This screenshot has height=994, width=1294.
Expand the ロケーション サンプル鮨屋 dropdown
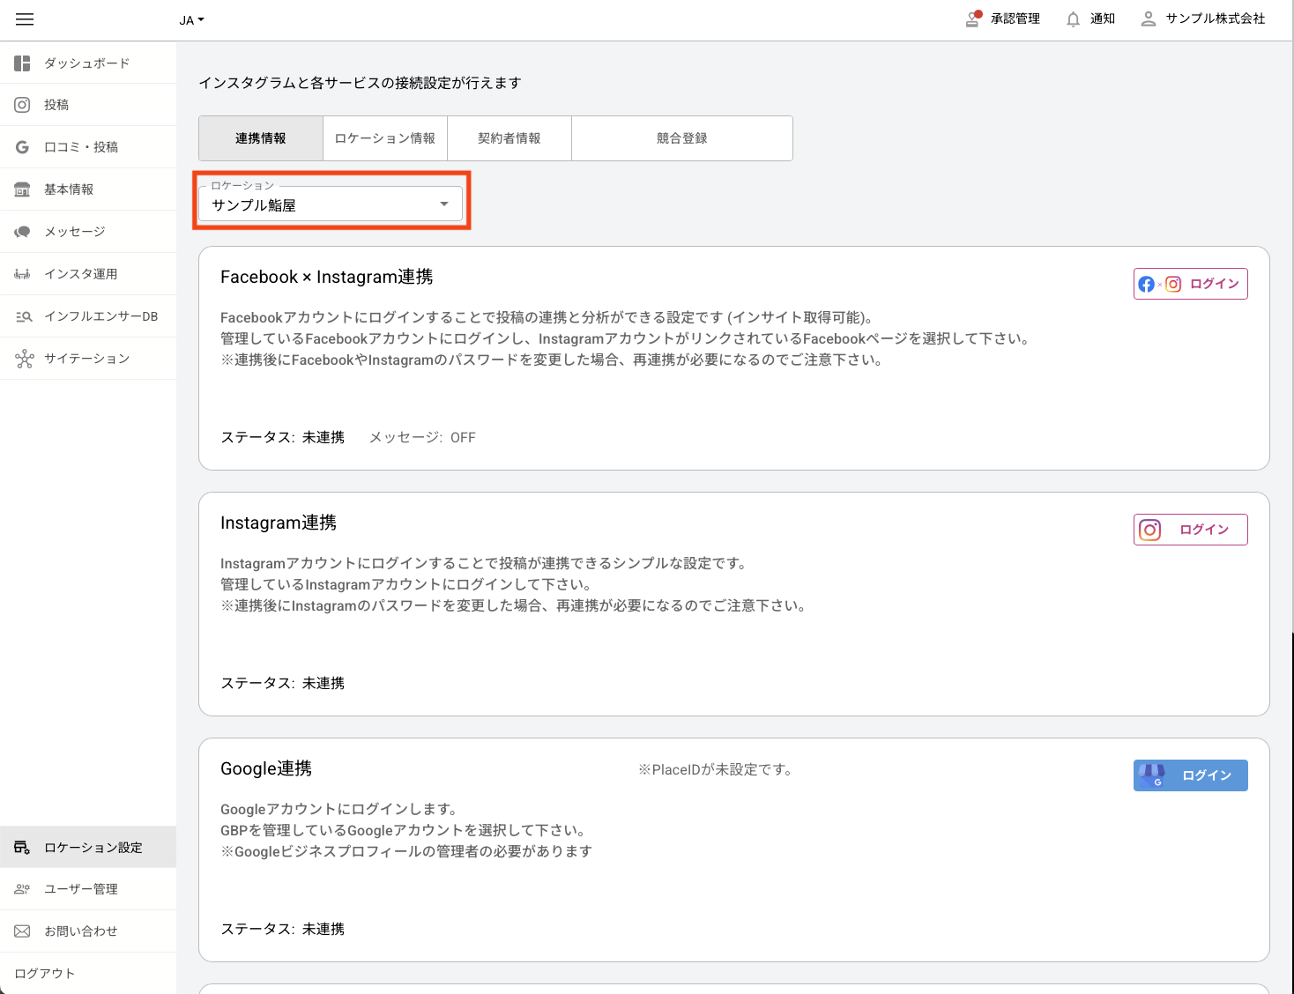point(331,204)
